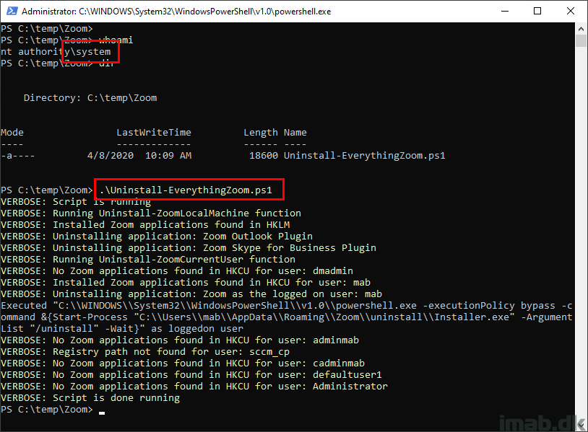Click the "-a----" mode value
The width and height of the screenshot is (588, 432).
(17, 156)
